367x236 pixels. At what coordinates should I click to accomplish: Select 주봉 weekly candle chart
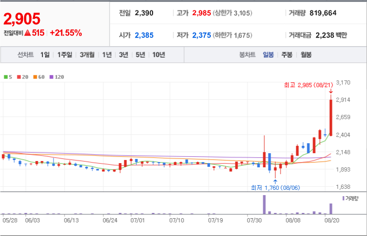coord(287,55)
